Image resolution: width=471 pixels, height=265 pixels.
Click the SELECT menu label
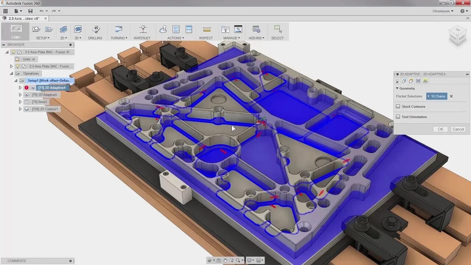click(x=277, y=38)
